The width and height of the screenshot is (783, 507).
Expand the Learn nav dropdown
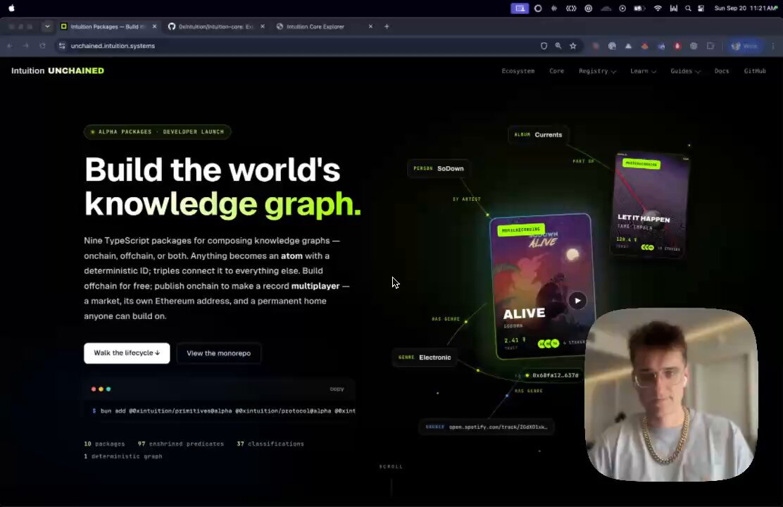[x=643, y=71]
